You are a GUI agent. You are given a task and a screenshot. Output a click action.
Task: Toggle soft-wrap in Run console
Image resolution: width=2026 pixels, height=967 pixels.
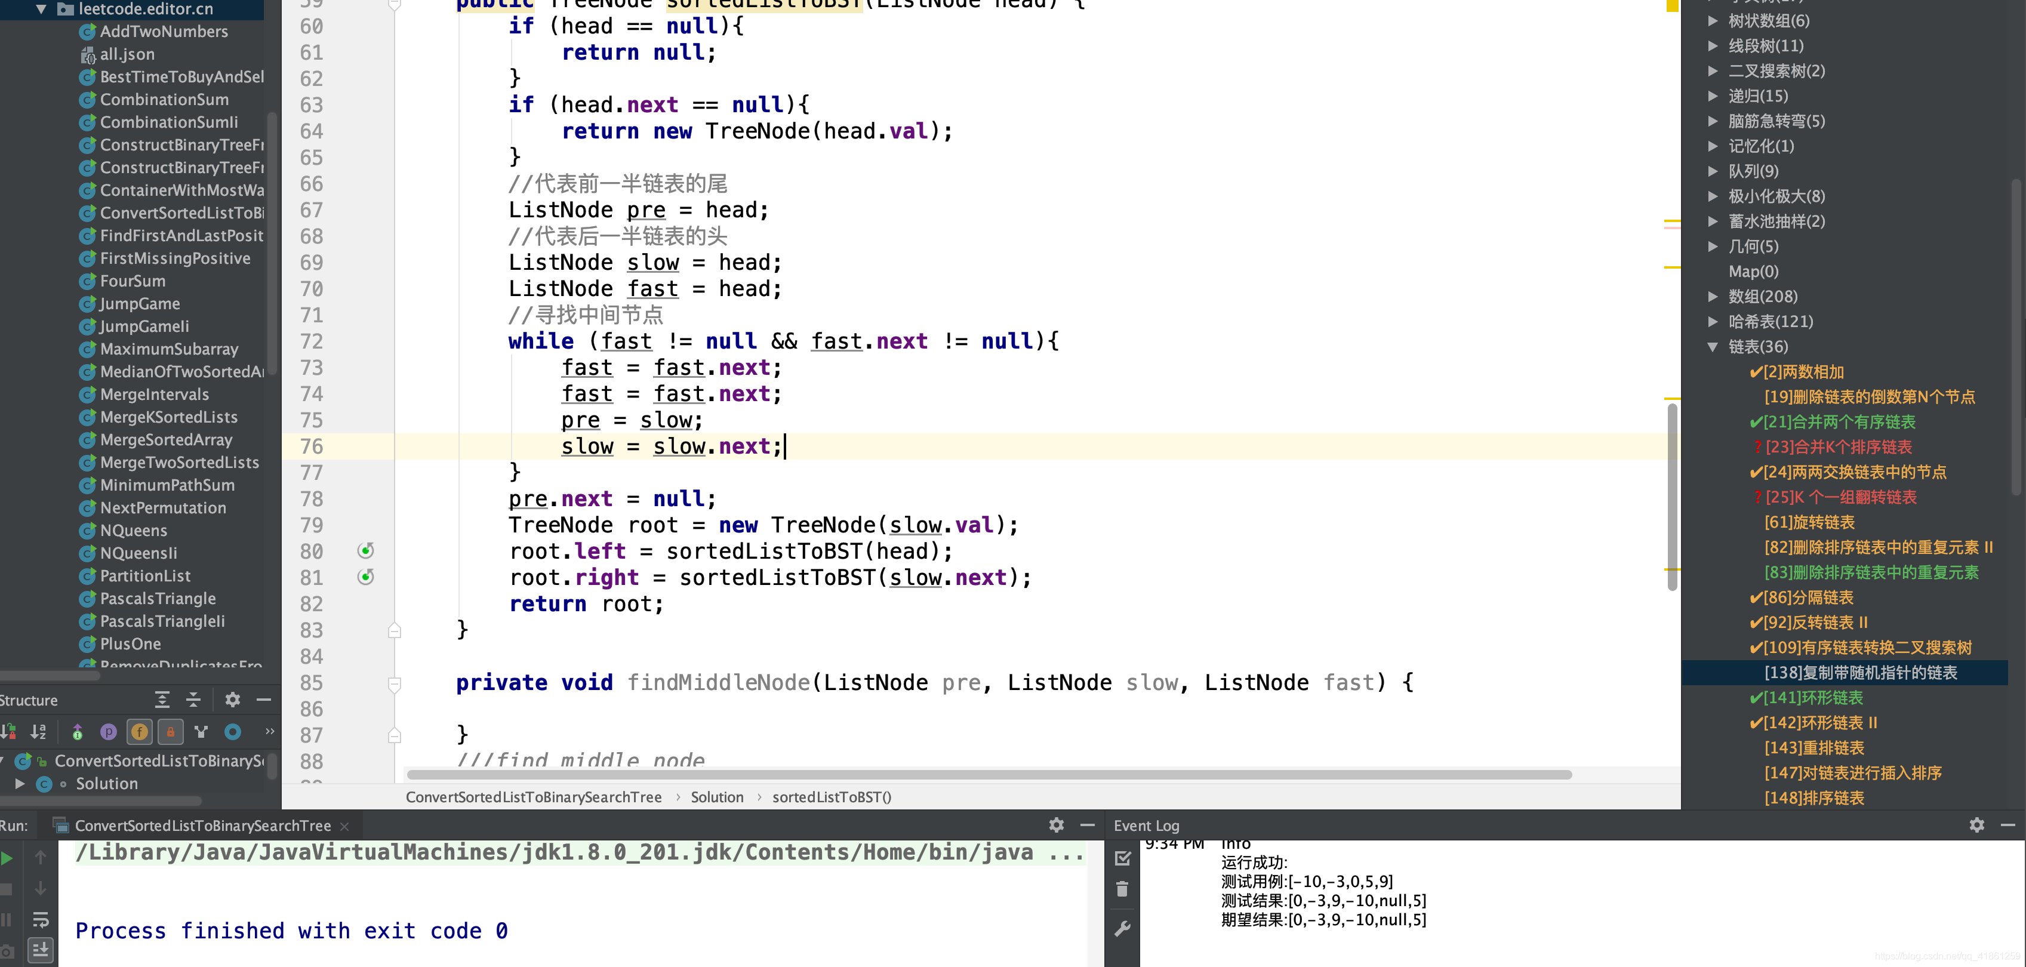[x=40, y=919]
